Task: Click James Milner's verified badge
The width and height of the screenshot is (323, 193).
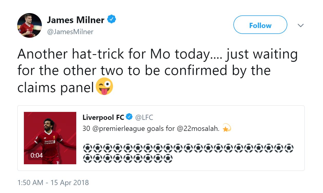Action: pos(111,18)
